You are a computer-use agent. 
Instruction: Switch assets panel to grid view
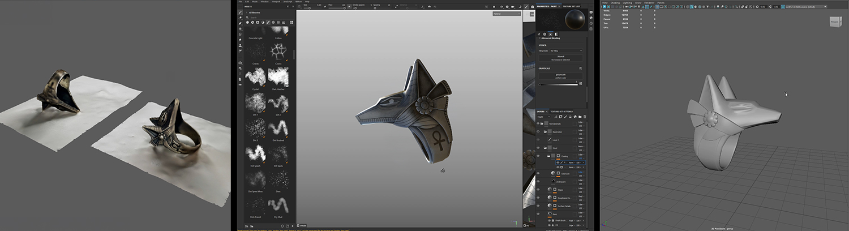tap(291, 22)
